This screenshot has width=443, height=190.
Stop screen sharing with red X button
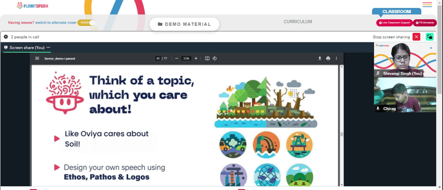point(416,37)
